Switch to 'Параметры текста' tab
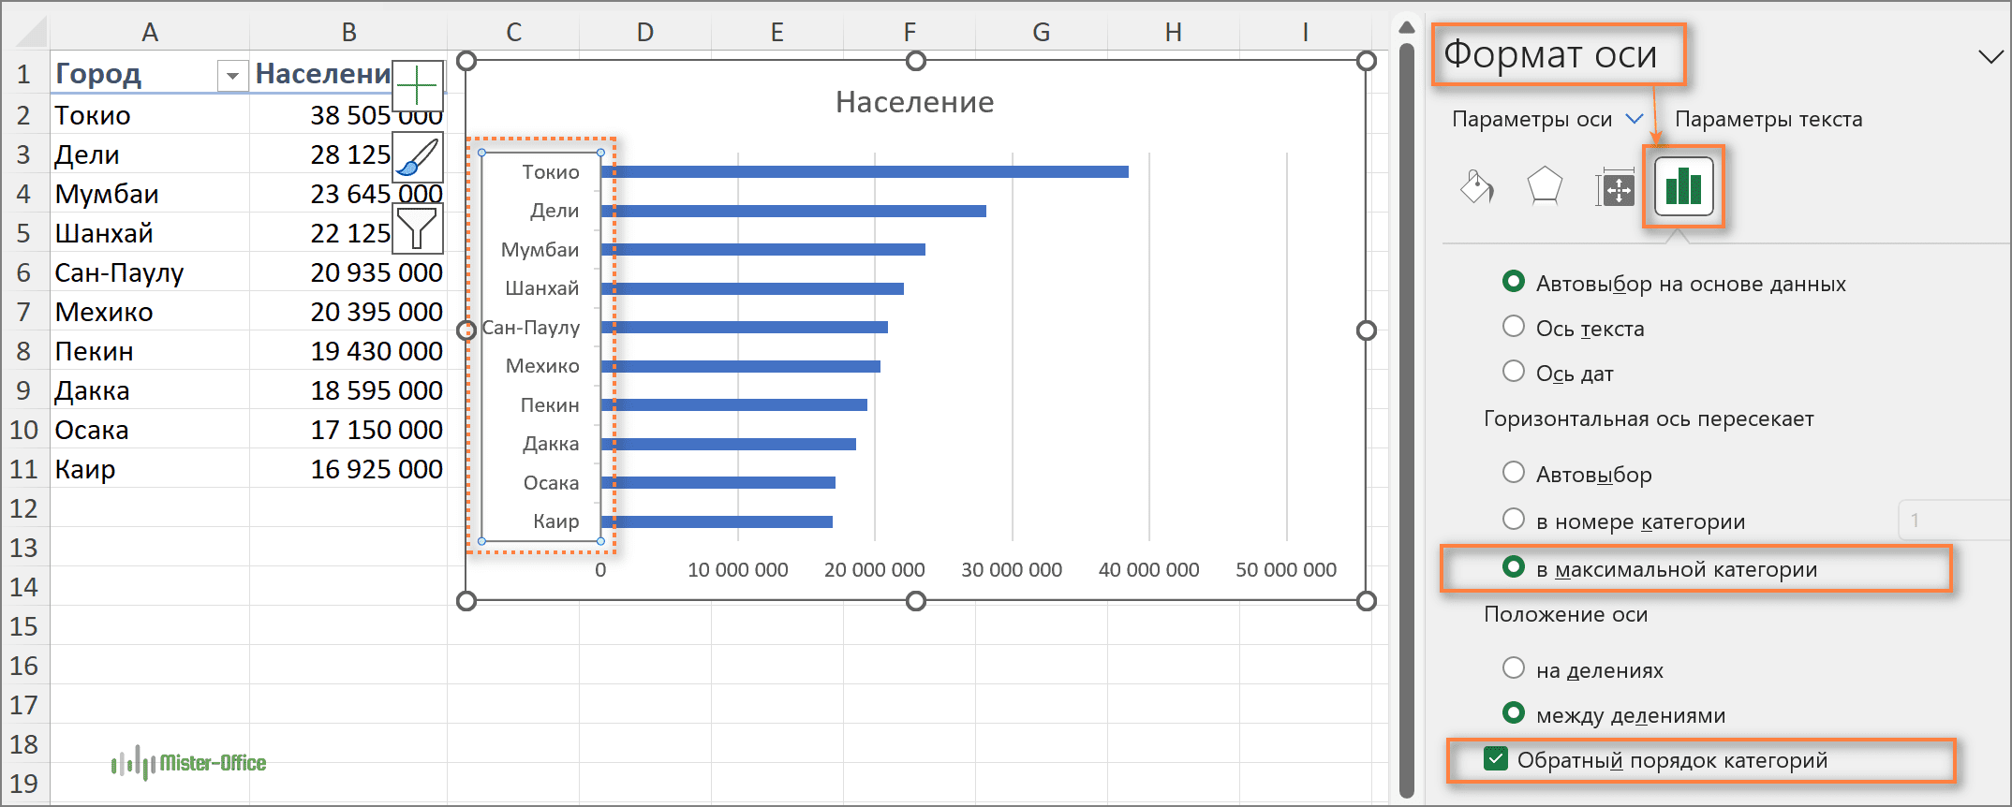Screen dimensions: 2012x807 click(x=1768, y=120)
